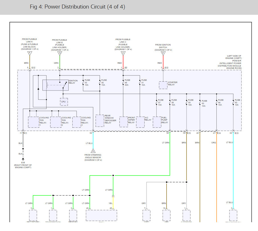
Task: Click the 'E9' connector label
Action: click(126, 68)
